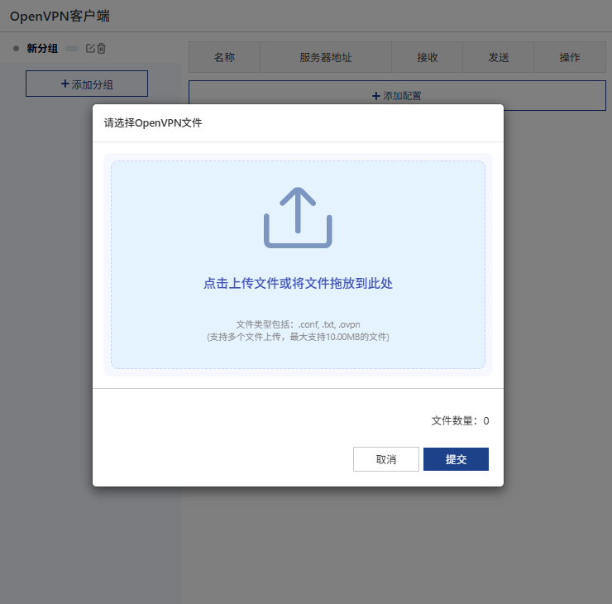Click the edit icon beside 新分组
This screenshot has width=612, height=604.
click(90, 49)
